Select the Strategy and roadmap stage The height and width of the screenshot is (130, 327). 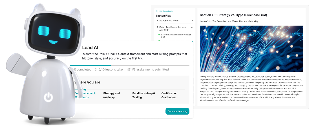coord(111,95)
